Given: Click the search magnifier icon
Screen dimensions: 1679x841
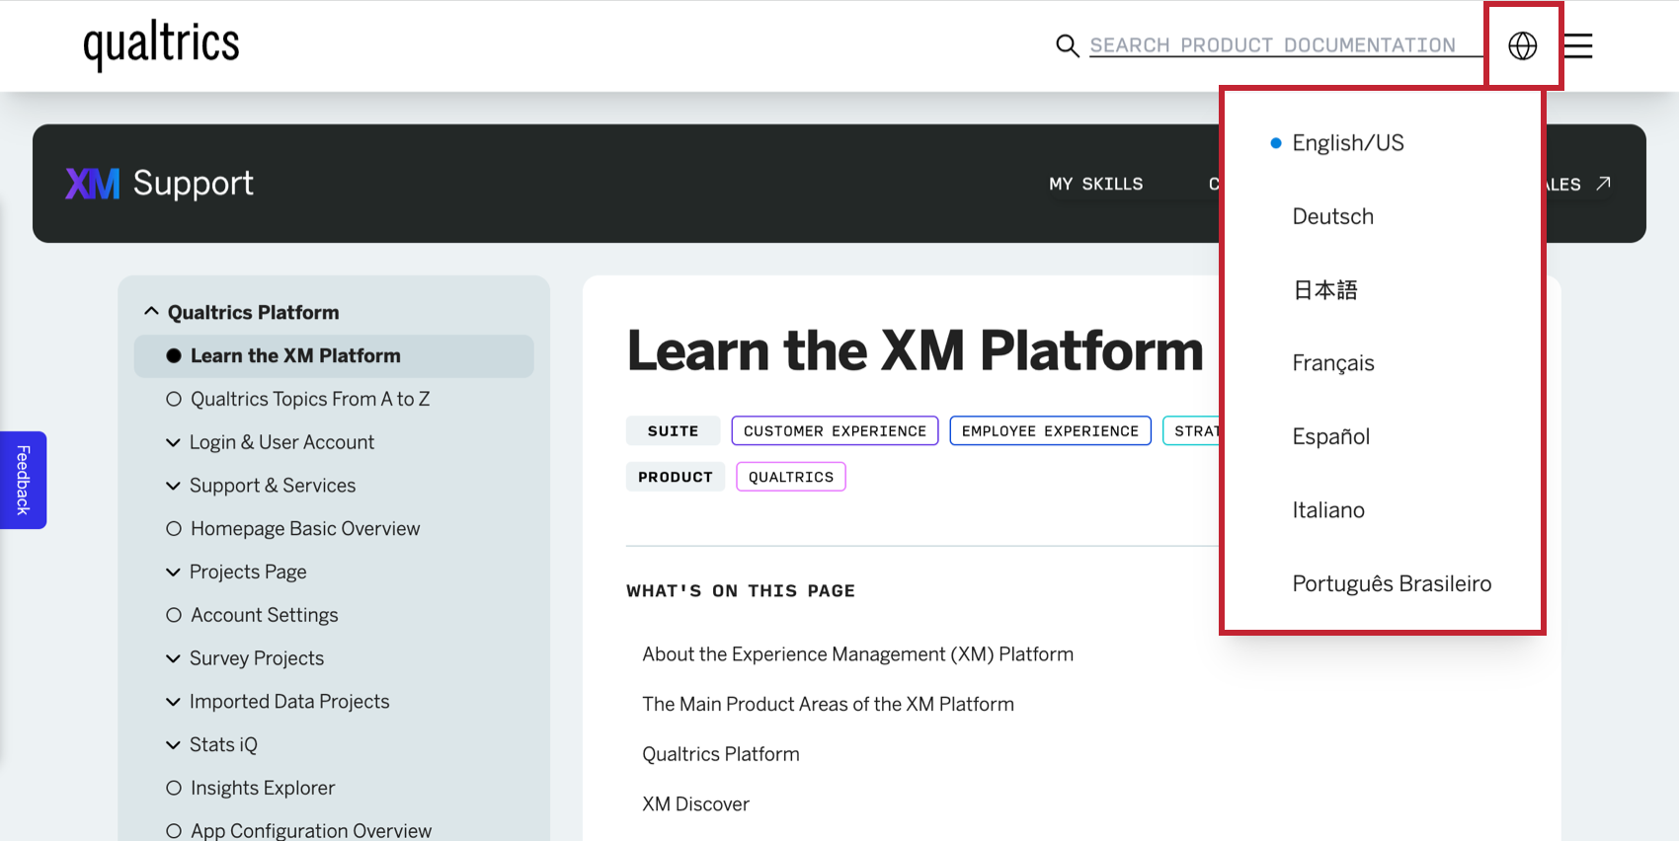Looking at the screenshot, I should pyautogui.click(x=1067, y=45).
